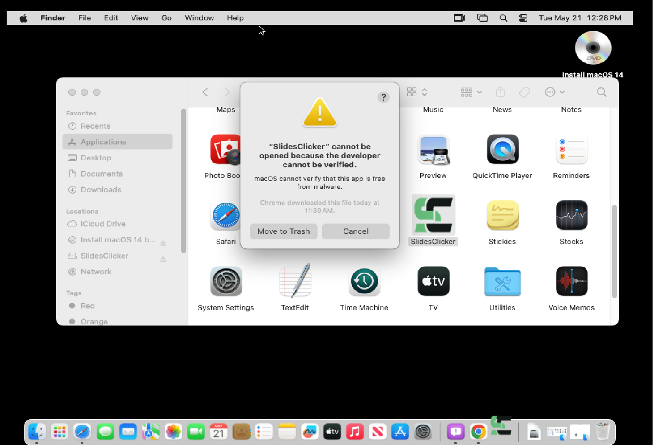Click the Finder window vertical scrollbar
Screen dimensions: 653x445
(614, 251)
